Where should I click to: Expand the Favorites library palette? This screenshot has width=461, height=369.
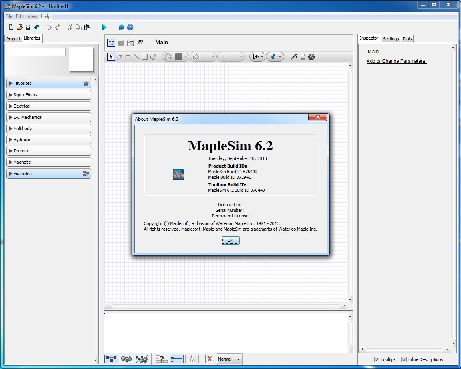point(49,83)
